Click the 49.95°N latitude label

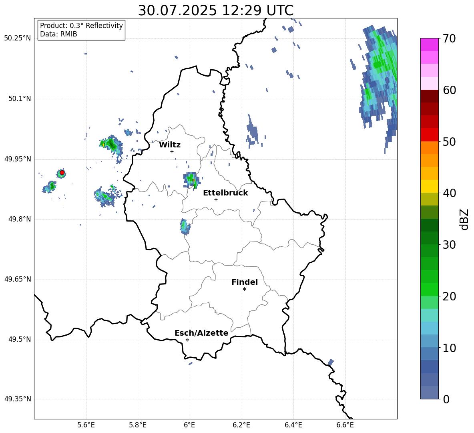tap(17, 159)
